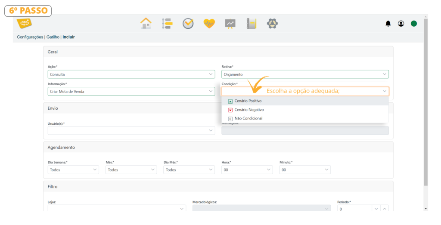
Task: Click the zero icon of Não Condicional
Action: tap(230, 119)
